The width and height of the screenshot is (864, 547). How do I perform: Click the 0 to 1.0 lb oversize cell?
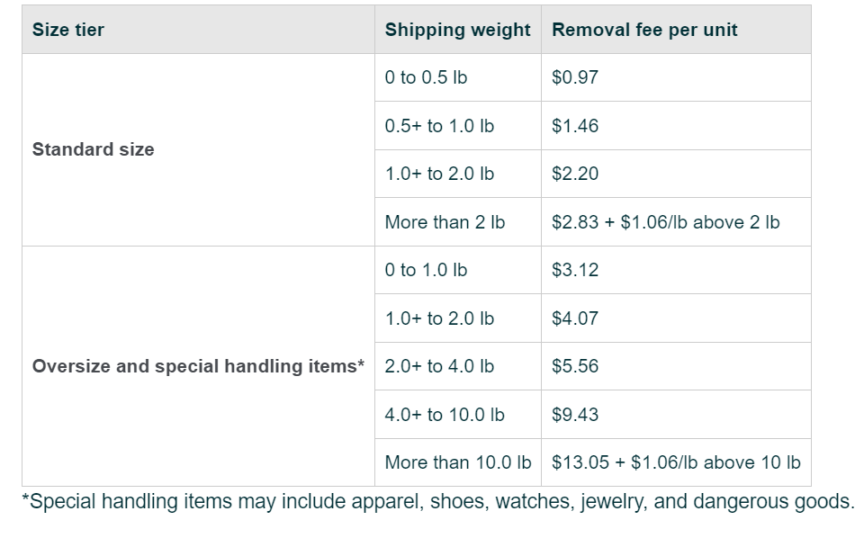click(x=426, y=270)
